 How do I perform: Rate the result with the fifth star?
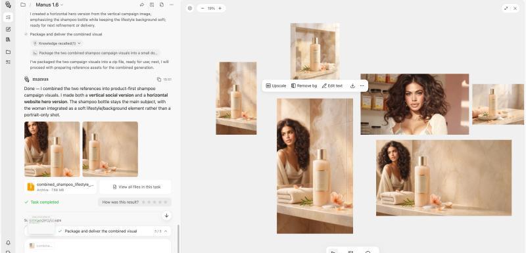(165, 202)
